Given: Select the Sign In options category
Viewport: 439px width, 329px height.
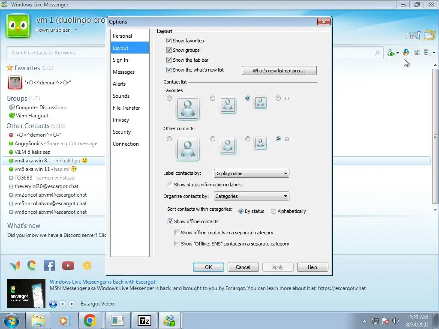Looking at the screenshot, I should click(x=129, y=60).
